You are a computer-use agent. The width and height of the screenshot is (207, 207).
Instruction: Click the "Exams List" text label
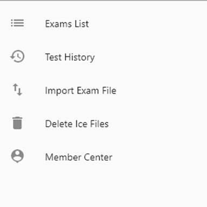click(67, 24)
